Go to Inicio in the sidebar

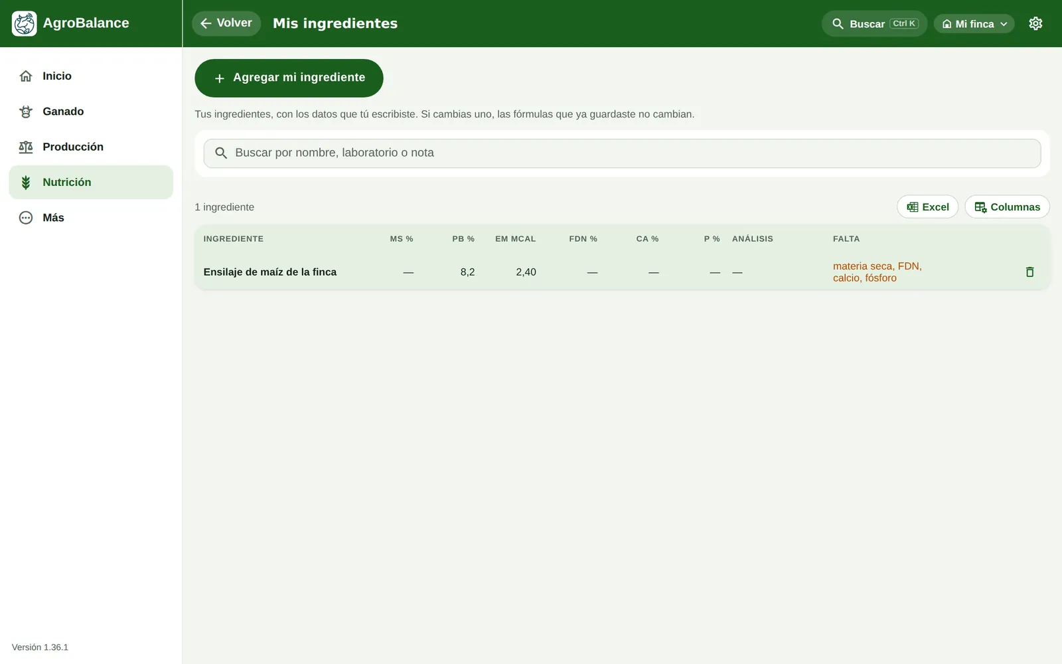[91, 76]
